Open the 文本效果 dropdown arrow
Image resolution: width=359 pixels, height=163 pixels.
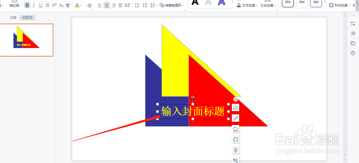275,5
